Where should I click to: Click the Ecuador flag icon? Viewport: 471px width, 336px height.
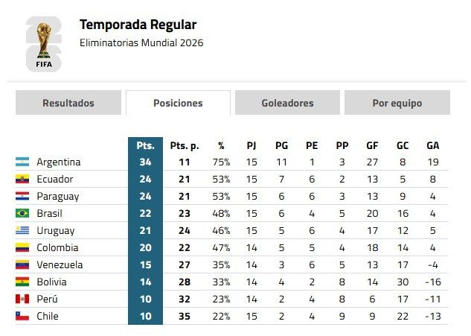[x=22, y=179]
